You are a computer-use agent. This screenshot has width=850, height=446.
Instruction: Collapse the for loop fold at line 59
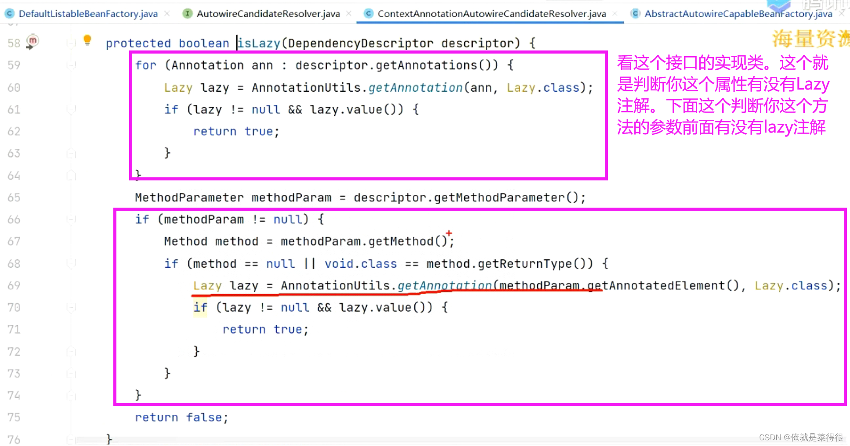click(71, 65)
